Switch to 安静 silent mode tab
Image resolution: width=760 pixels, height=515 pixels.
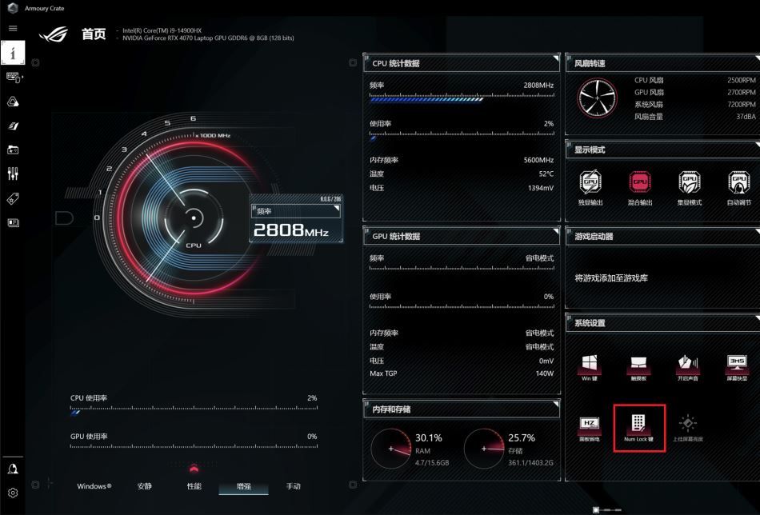144,486
